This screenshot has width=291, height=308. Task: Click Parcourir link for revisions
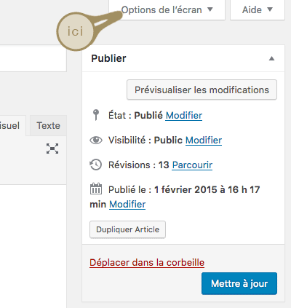point(192,165)
